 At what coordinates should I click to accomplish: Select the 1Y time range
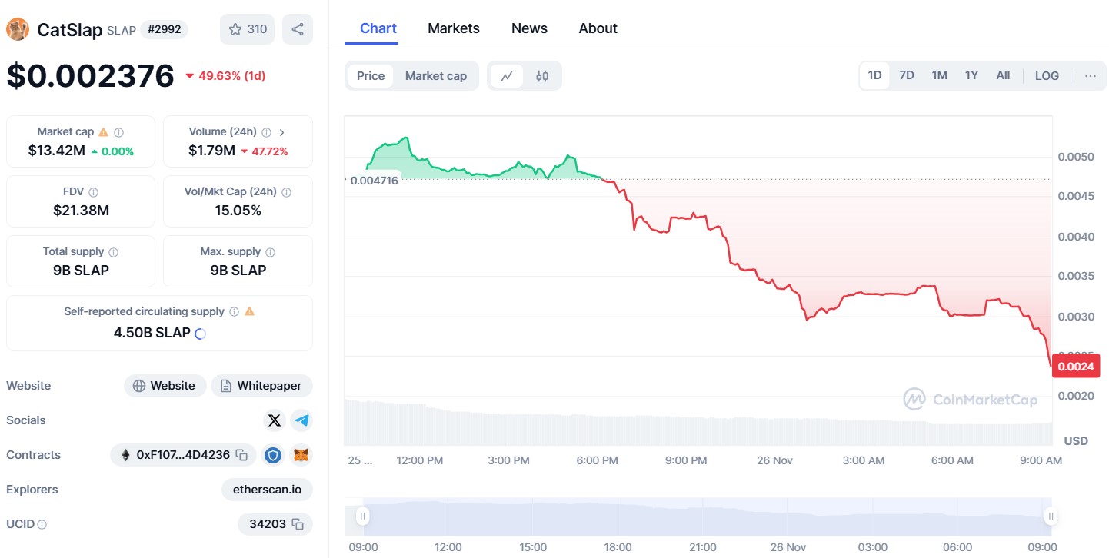971,75
